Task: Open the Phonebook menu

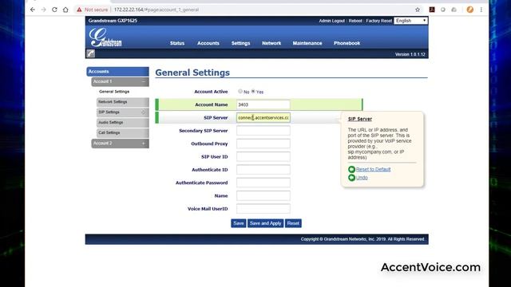Action: pyautogui.click(x=347, y=43)
